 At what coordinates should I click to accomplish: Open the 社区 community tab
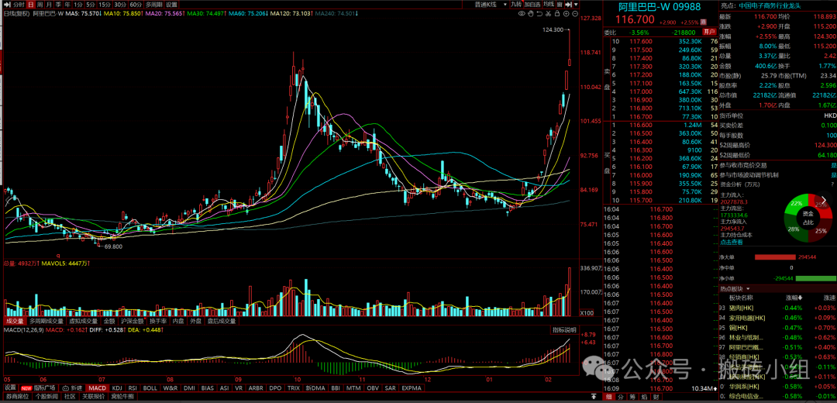click(x=70, y=397)
